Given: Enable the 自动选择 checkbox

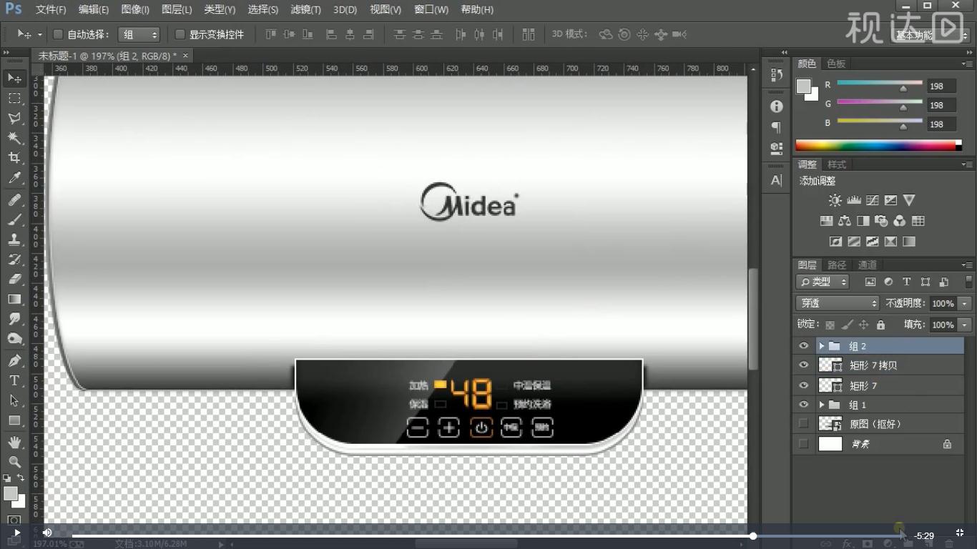Looking at the screenshot, I should [59, 34].
